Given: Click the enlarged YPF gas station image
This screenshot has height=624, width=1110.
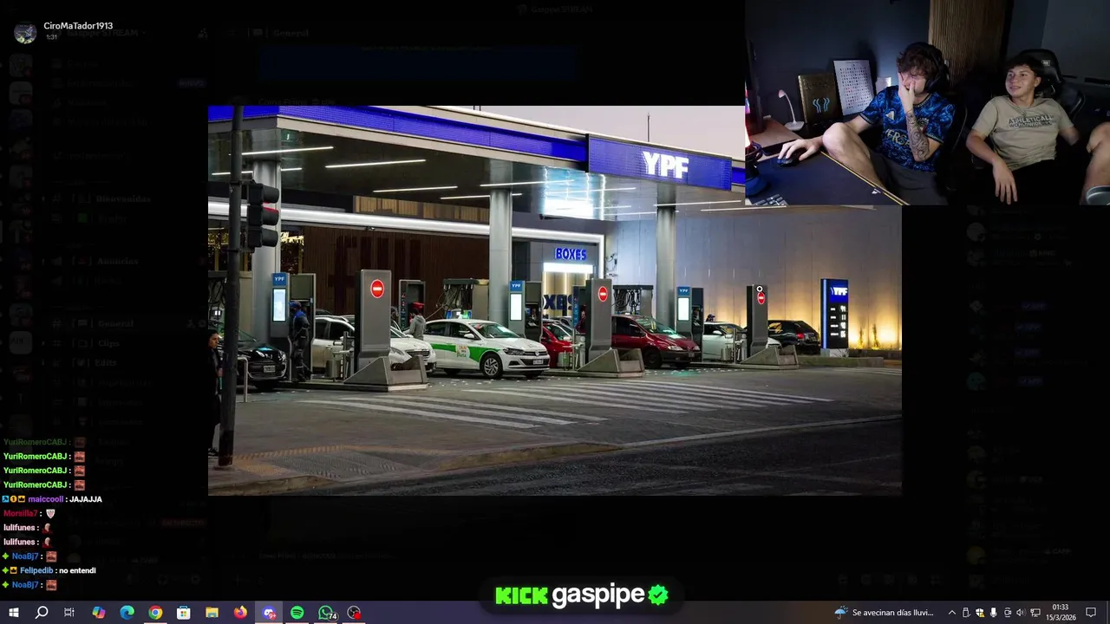Looking at the screenshot, I should pyautogui.click(x=555, y=300).
